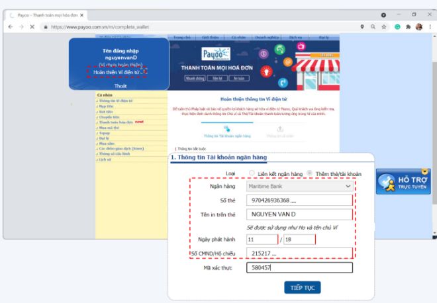Click the TIẾP TỤC button
This screenshot has width=437, height=303.
tap(303, 287)
